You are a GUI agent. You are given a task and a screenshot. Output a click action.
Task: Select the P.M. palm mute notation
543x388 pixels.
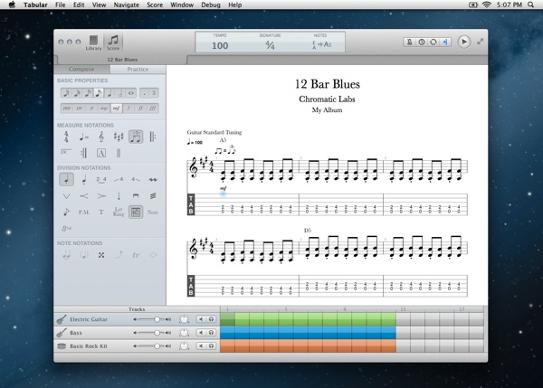point(83,212)
